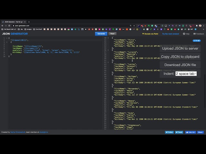This screenshot has width=206, height=154.
Task: Click the 2.75 kB size badge
Action: coord(197,41)
